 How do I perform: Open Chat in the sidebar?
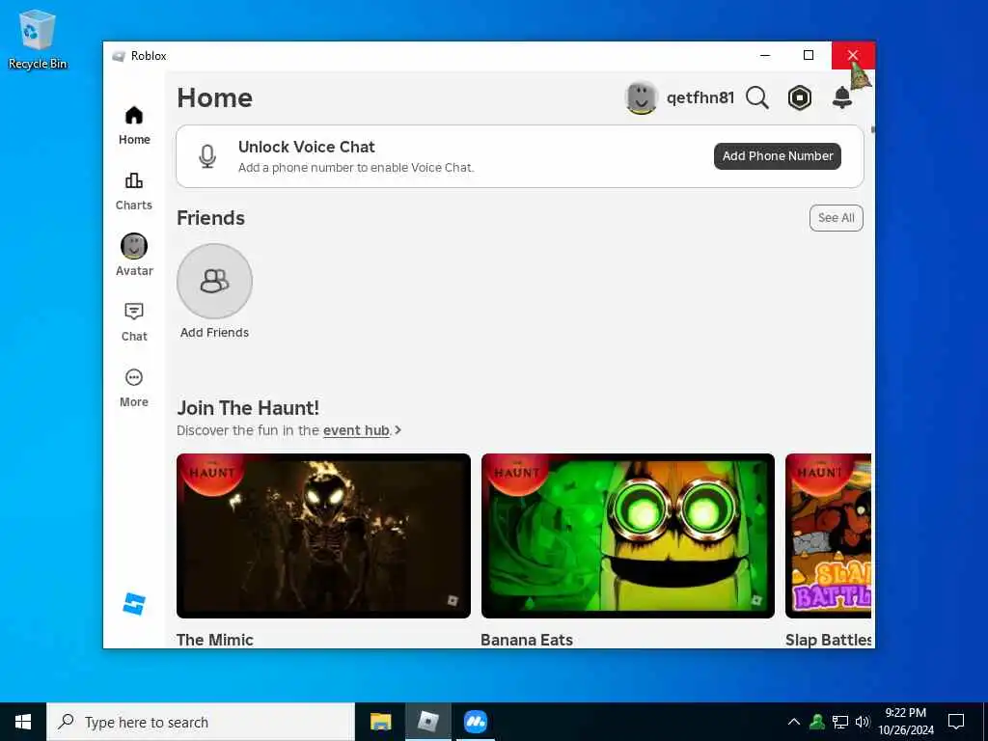tap(134, 322)
